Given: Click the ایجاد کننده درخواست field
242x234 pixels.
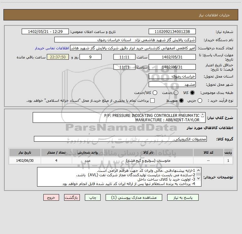Looking at the screenshot, I should point(133,48).
